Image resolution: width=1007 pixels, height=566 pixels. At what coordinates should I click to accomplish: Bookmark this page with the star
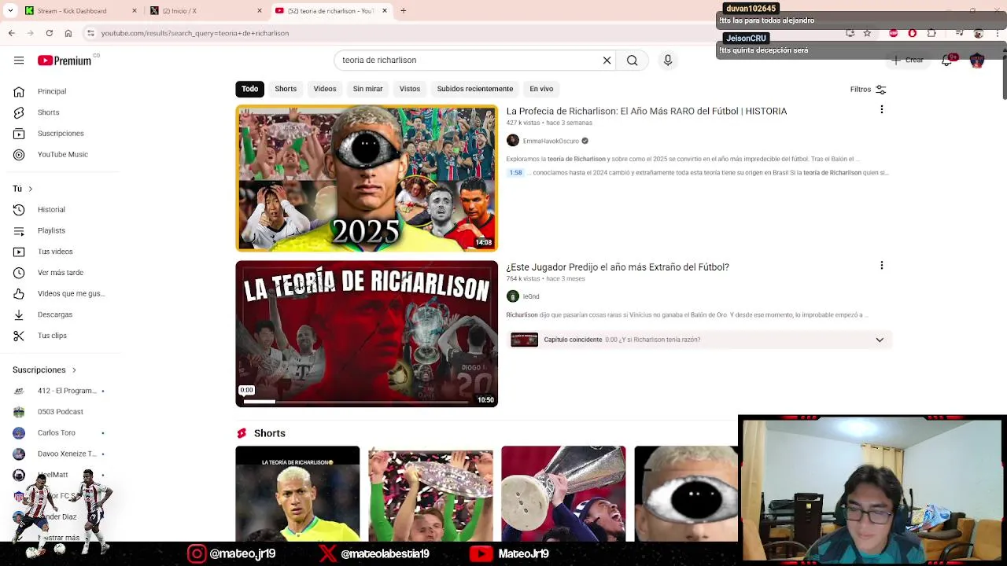(x=867, y=33)
